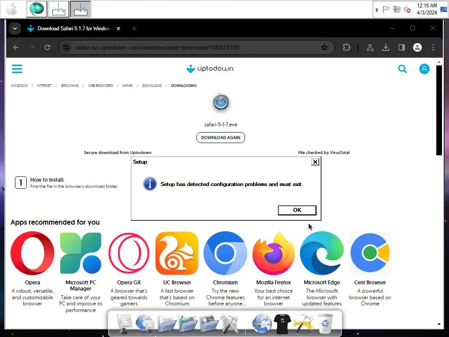Go to the WEB BROWSERS breadcrumb

click(x=100, y=86)
